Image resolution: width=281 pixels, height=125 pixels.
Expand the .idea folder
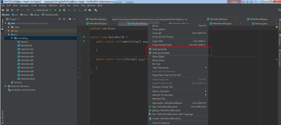coord(9,27)
